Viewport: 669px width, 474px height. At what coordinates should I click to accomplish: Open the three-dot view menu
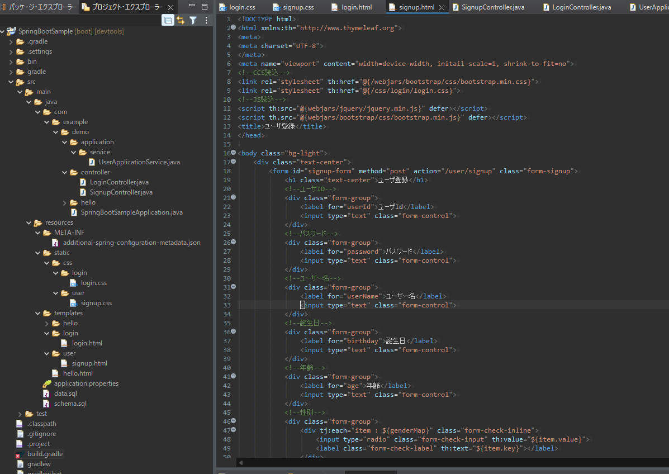(206, 20)
